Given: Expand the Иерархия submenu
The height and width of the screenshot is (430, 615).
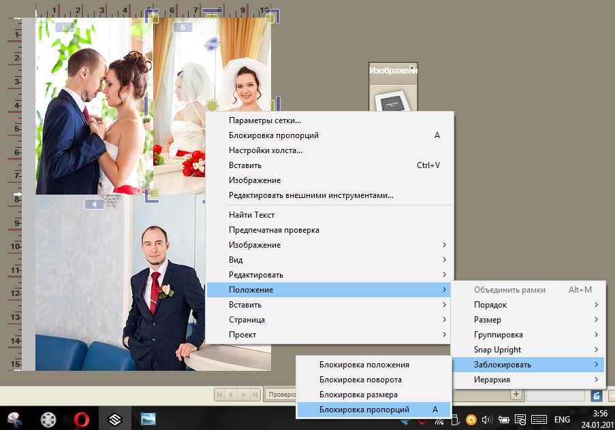Looking at the screenshot, I should (529, 380).
